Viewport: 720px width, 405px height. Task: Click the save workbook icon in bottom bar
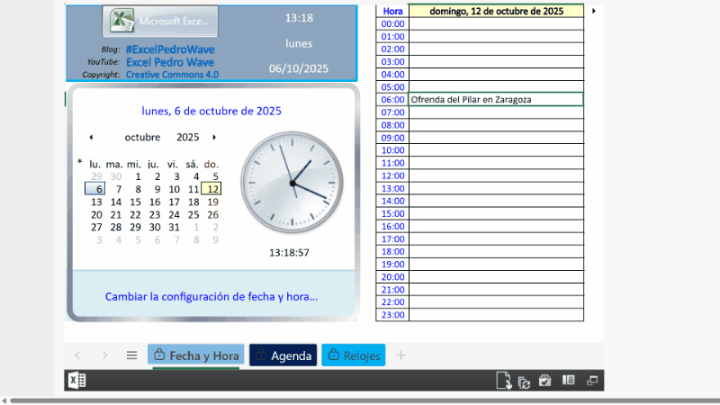click(x=544, y=381)
